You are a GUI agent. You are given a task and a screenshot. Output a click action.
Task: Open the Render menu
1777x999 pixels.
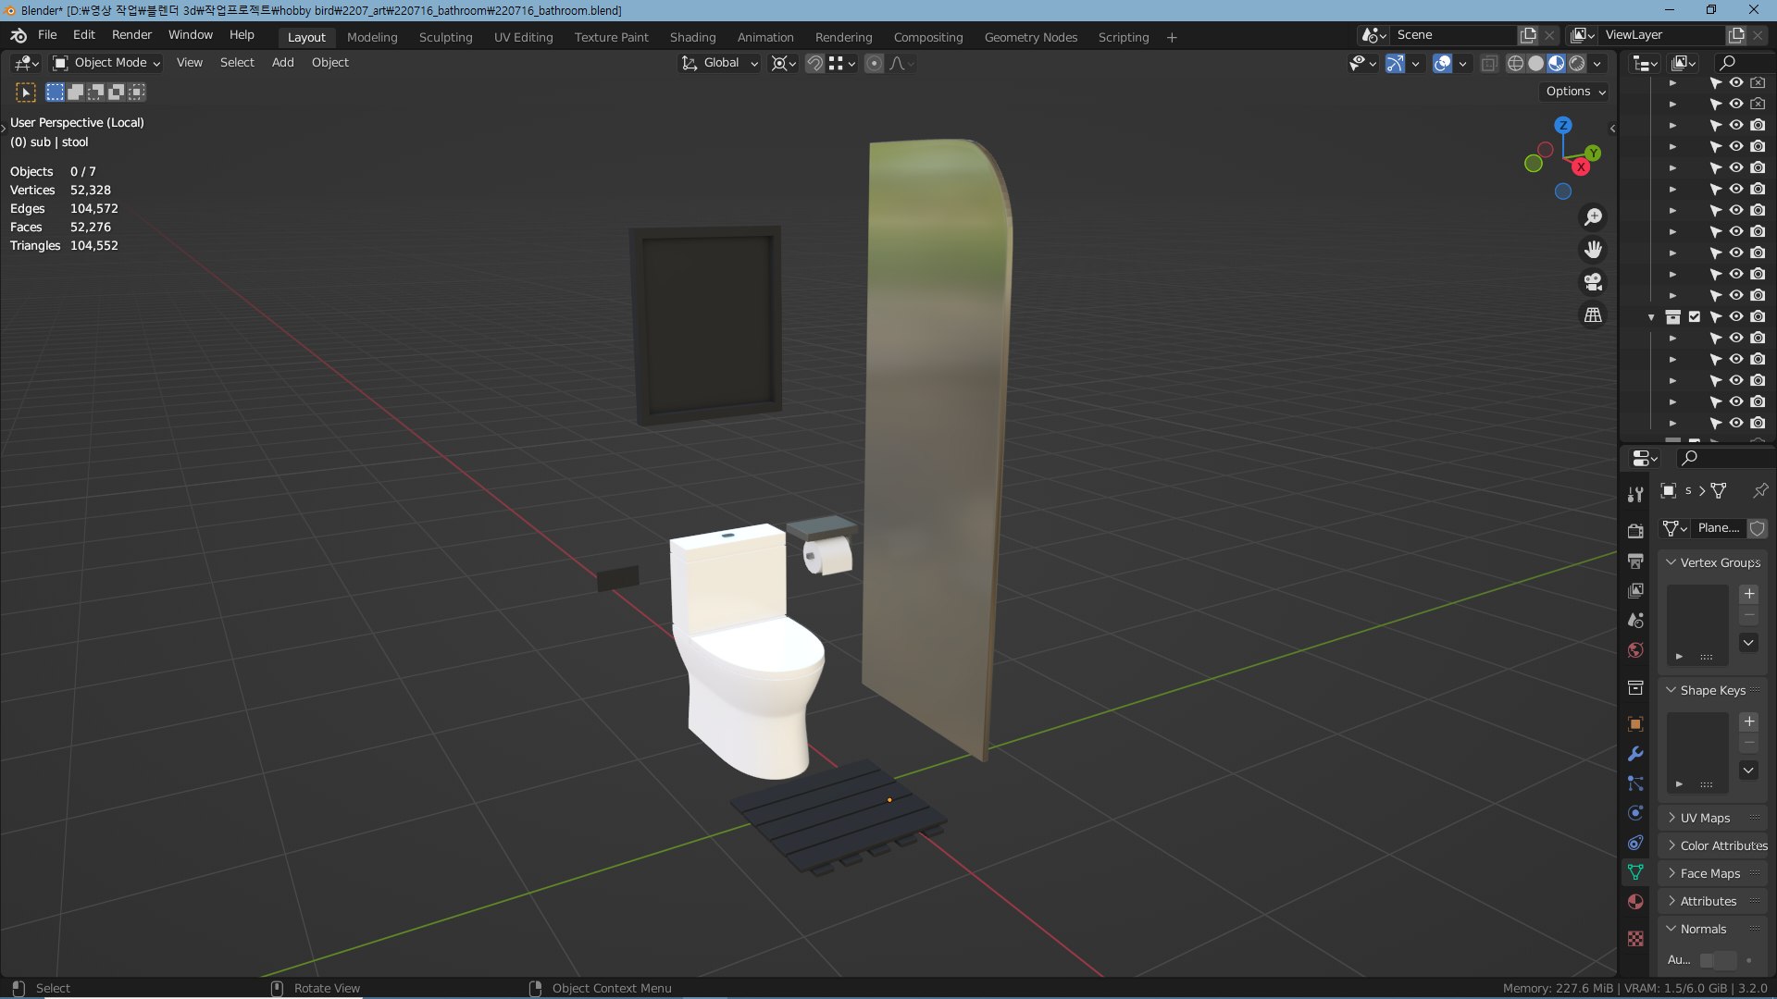[131, 35]
